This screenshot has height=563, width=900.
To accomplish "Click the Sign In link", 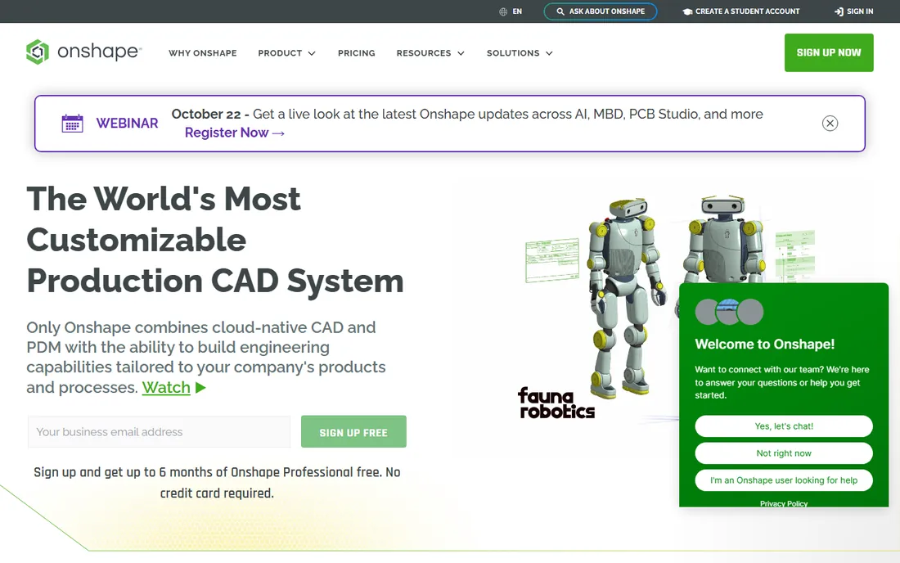I will click(854, 11).
